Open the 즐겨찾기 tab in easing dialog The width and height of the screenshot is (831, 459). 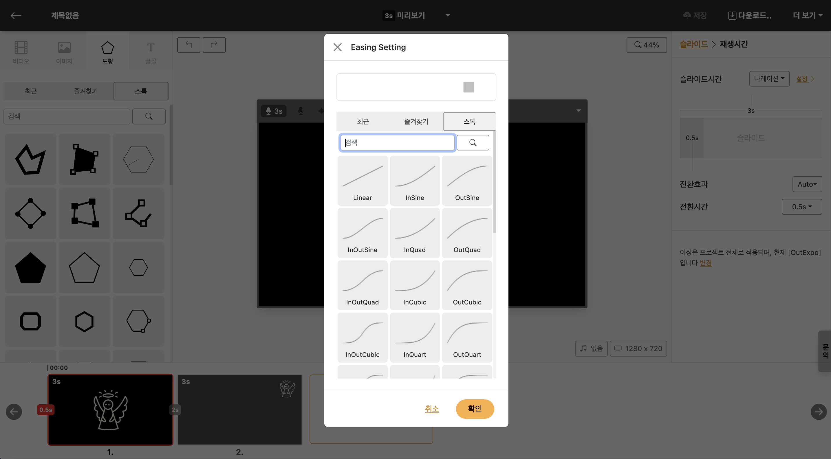click(x=416, y=122)
